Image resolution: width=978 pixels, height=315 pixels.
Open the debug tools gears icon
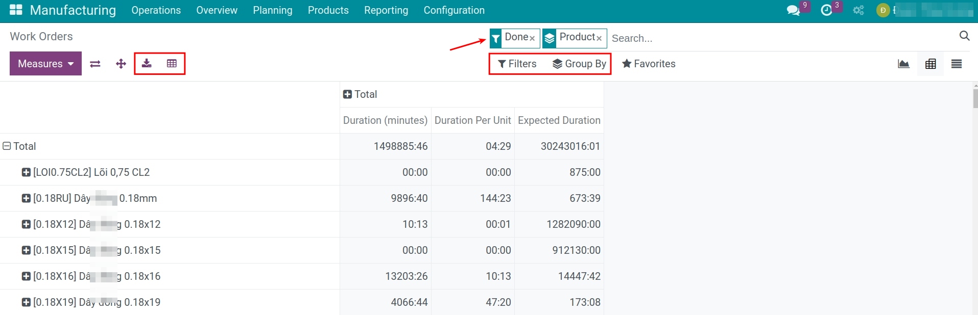coord(858,10)
